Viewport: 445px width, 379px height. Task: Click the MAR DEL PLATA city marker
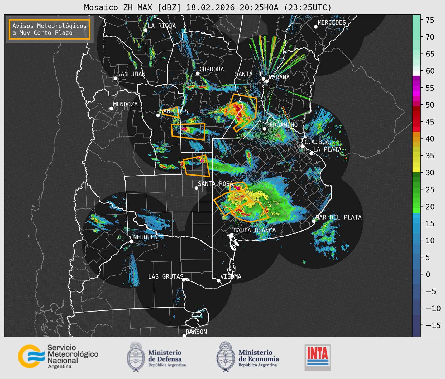(x=314, y=221)
